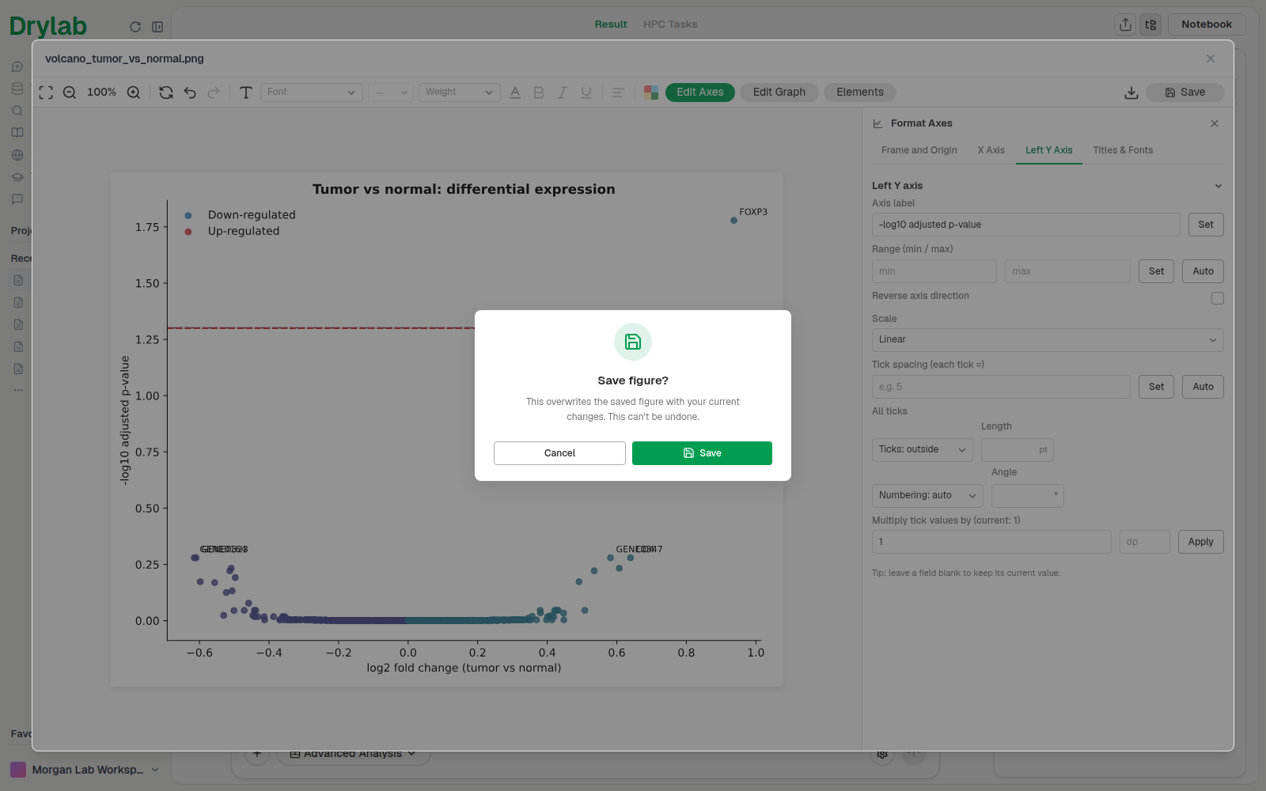The width and height of the screenshot is (1266, 791).
Task: Switch to Elements mode
Action: 860,93
